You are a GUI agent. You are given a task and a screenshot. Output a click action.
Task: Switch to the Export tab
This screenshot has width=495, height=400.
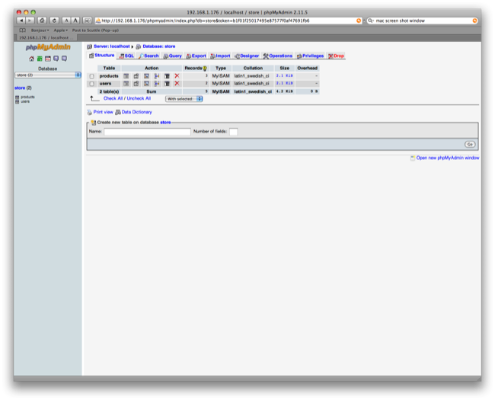(x=196, y=56)
